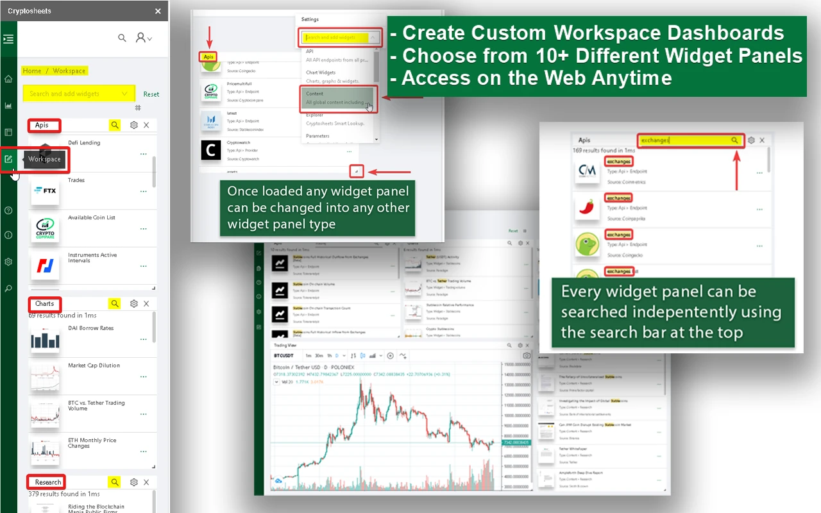821x513 pixels.
Task: Choose Content in the dropdown list
Action: tap(336, 98)
